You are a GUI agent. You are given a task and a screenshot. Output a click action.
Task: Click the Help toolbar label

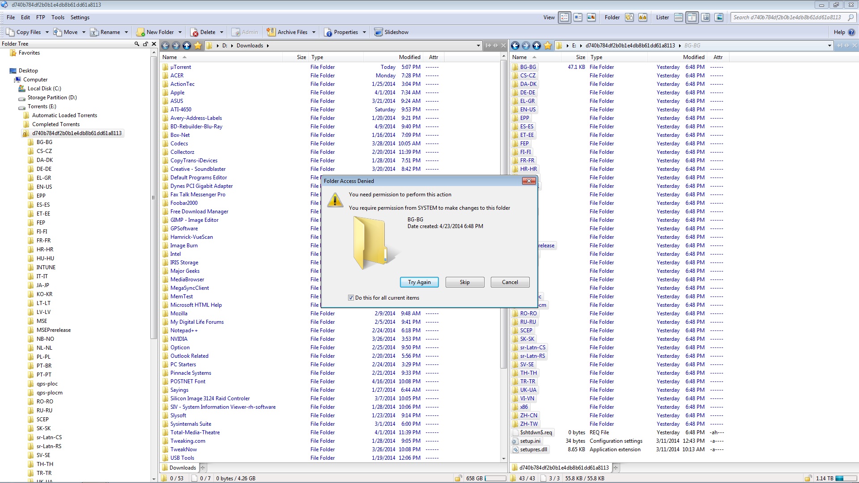[839, 32]
